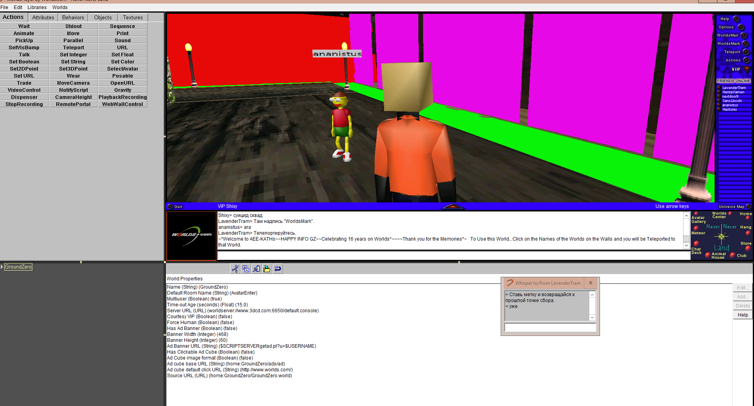Click the Paste glue bottle toolbar icon
Viewport: 754px width, 406px height.
pyautogui.click(x=256, y=269)
